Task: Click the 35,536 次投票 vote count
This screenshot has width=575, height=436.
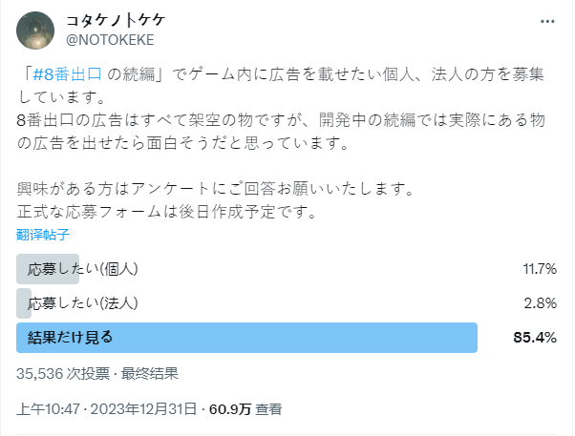Action: pyautogui.click(x=63, y=374)
